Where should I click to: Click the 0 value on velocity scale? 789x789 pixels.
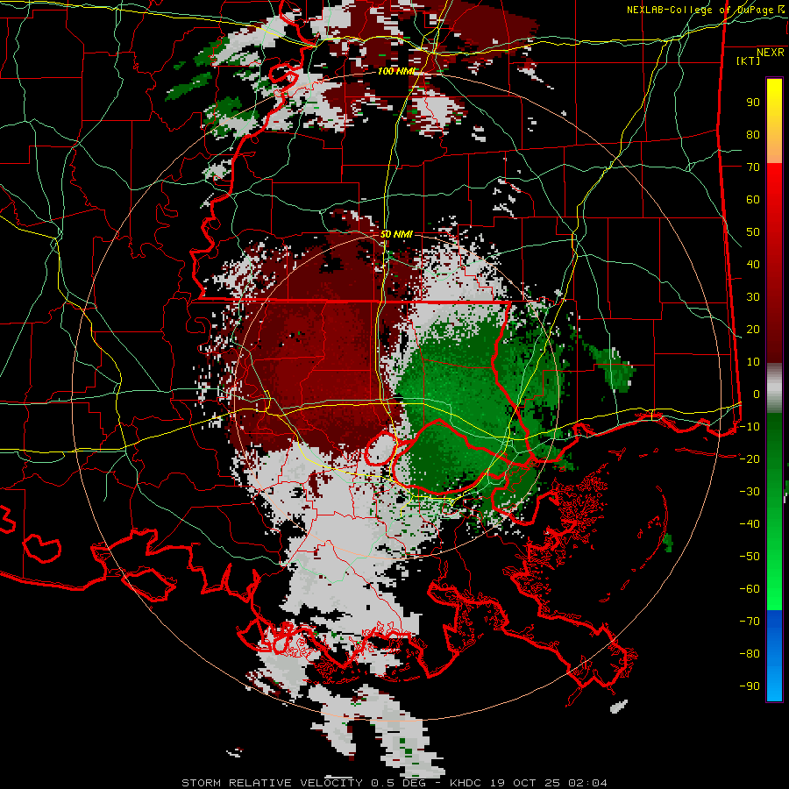tap(757, 394)
